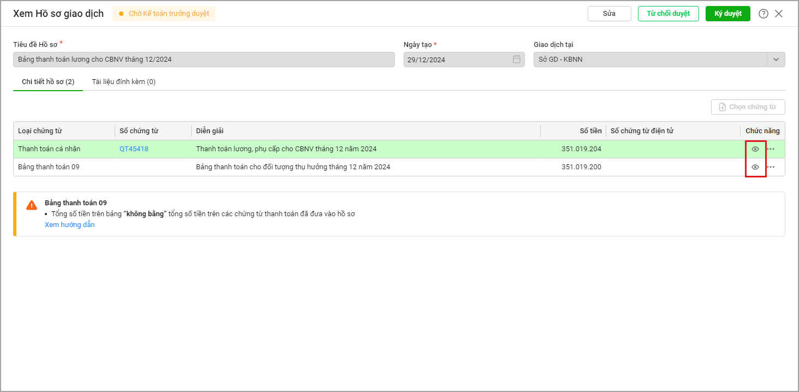The height and width of the screenshot is (392, 799).
Task: Click the orange warning triangle icon
Action: point(32,205)
